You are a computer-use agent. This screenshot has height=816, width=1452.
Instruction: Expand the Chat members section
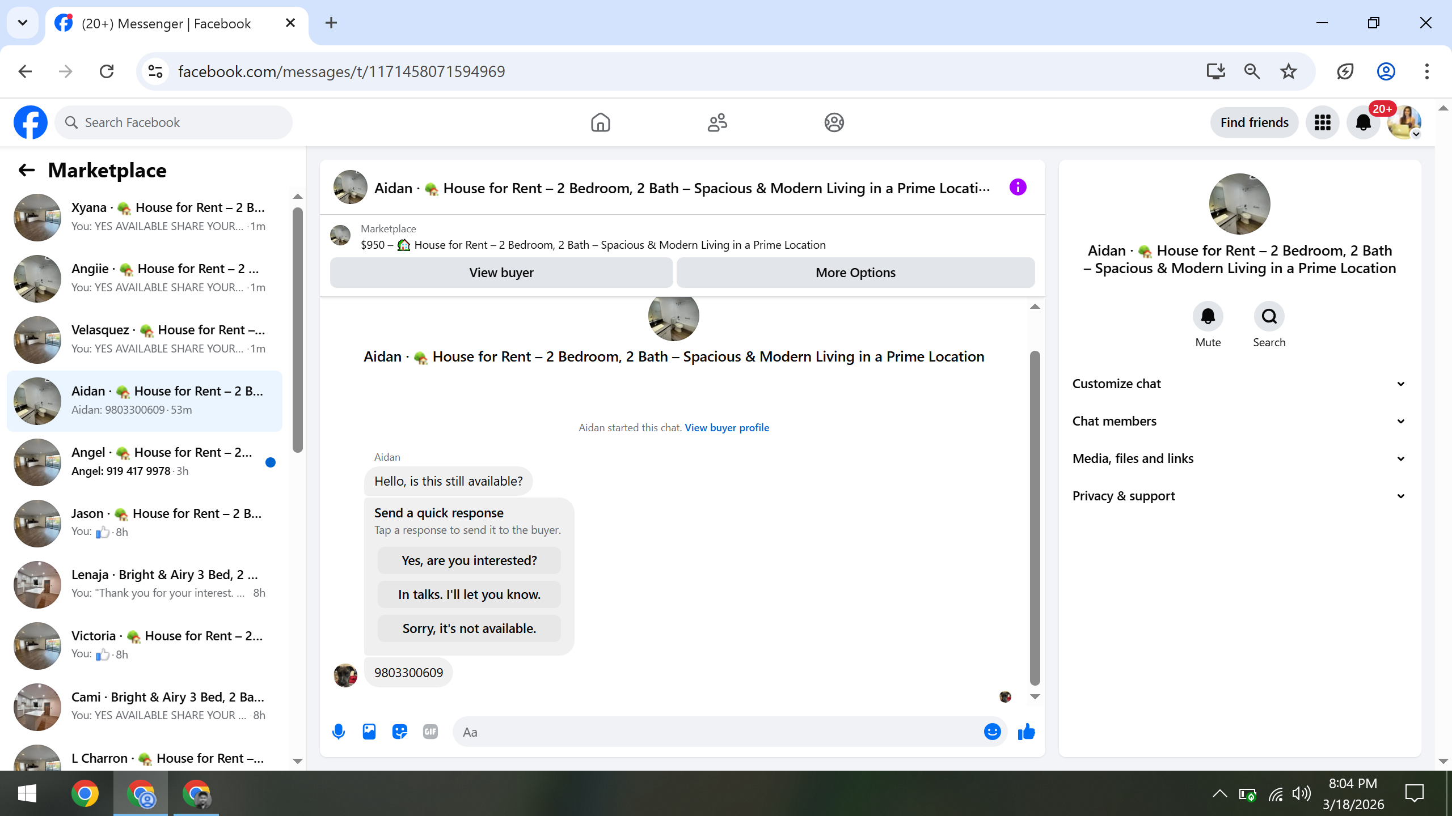[x=1239, y=421]
